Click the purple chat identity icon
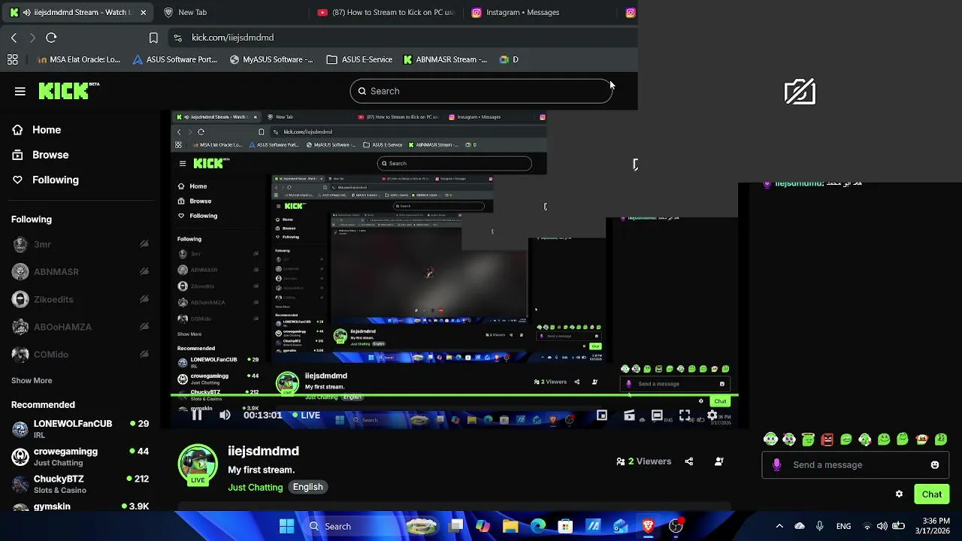 [x=777, y=464]
